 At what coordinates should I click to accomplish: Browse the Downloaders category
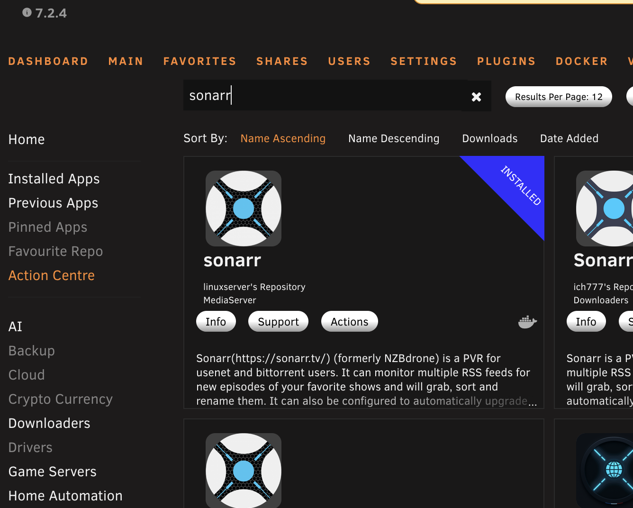pyautogui.click(x=49, y=423)
